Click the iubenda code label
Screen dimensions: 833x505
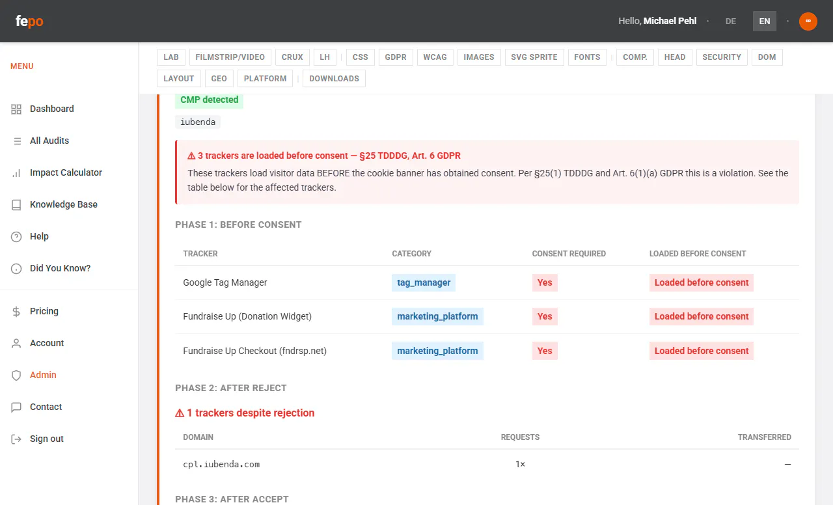(x=198, y=122)
